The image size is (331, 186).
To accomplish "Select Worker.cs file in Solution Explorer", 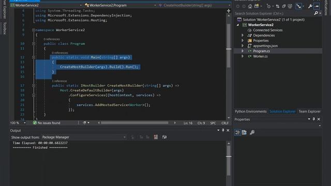I will [x=260, y=56].
